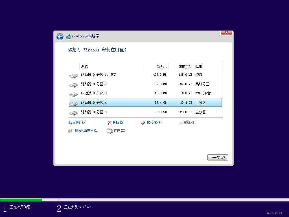This screenshot has height=217, width=289.
Task: Click the format eraser icon
Action: point(143,123)
